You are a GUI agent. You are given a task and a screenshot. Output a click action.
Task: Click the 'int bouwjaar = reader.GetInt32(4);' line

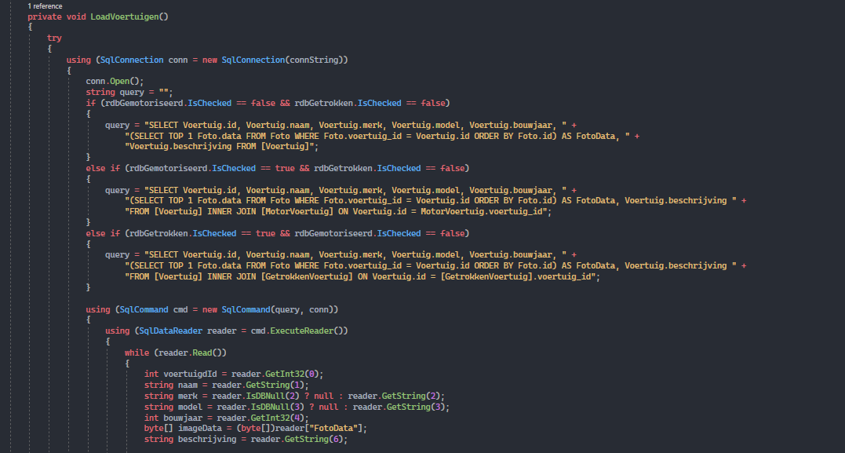coord(227,418)
